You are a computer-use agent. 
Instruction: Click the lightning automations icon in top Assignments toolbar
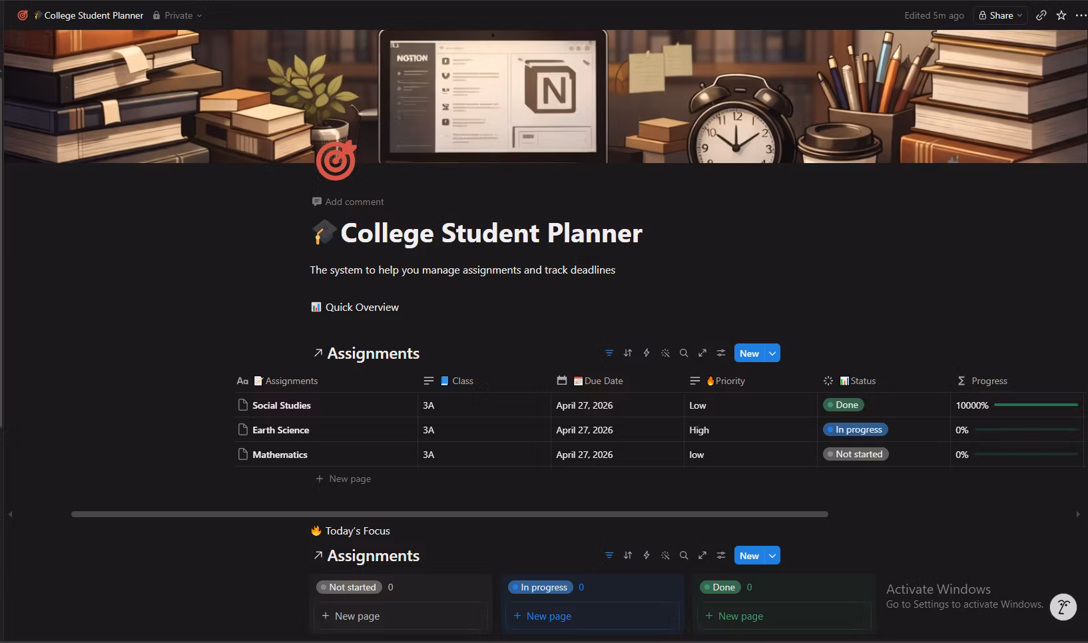(646, 353)
